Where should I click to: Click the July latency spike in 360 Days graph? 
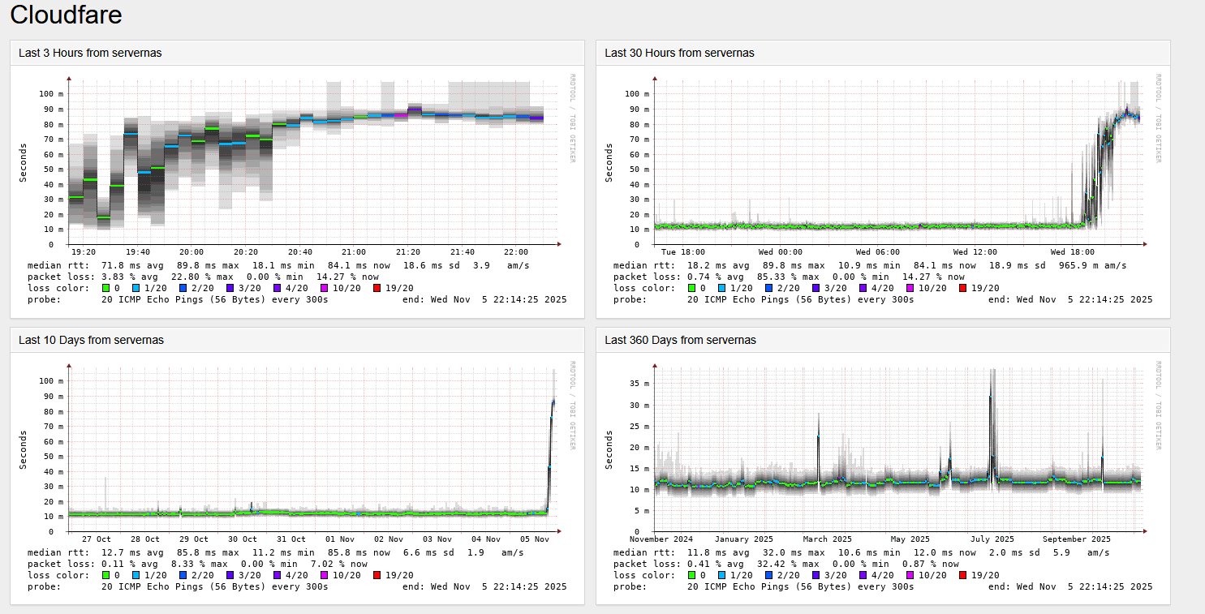click(992, 389)
